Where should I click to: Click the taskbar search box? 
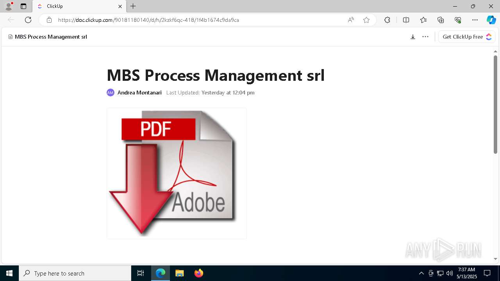point(75,273)
